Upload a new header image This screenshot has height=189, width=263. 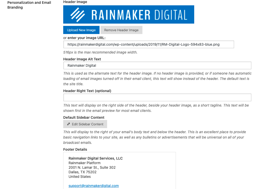(81, 30)
